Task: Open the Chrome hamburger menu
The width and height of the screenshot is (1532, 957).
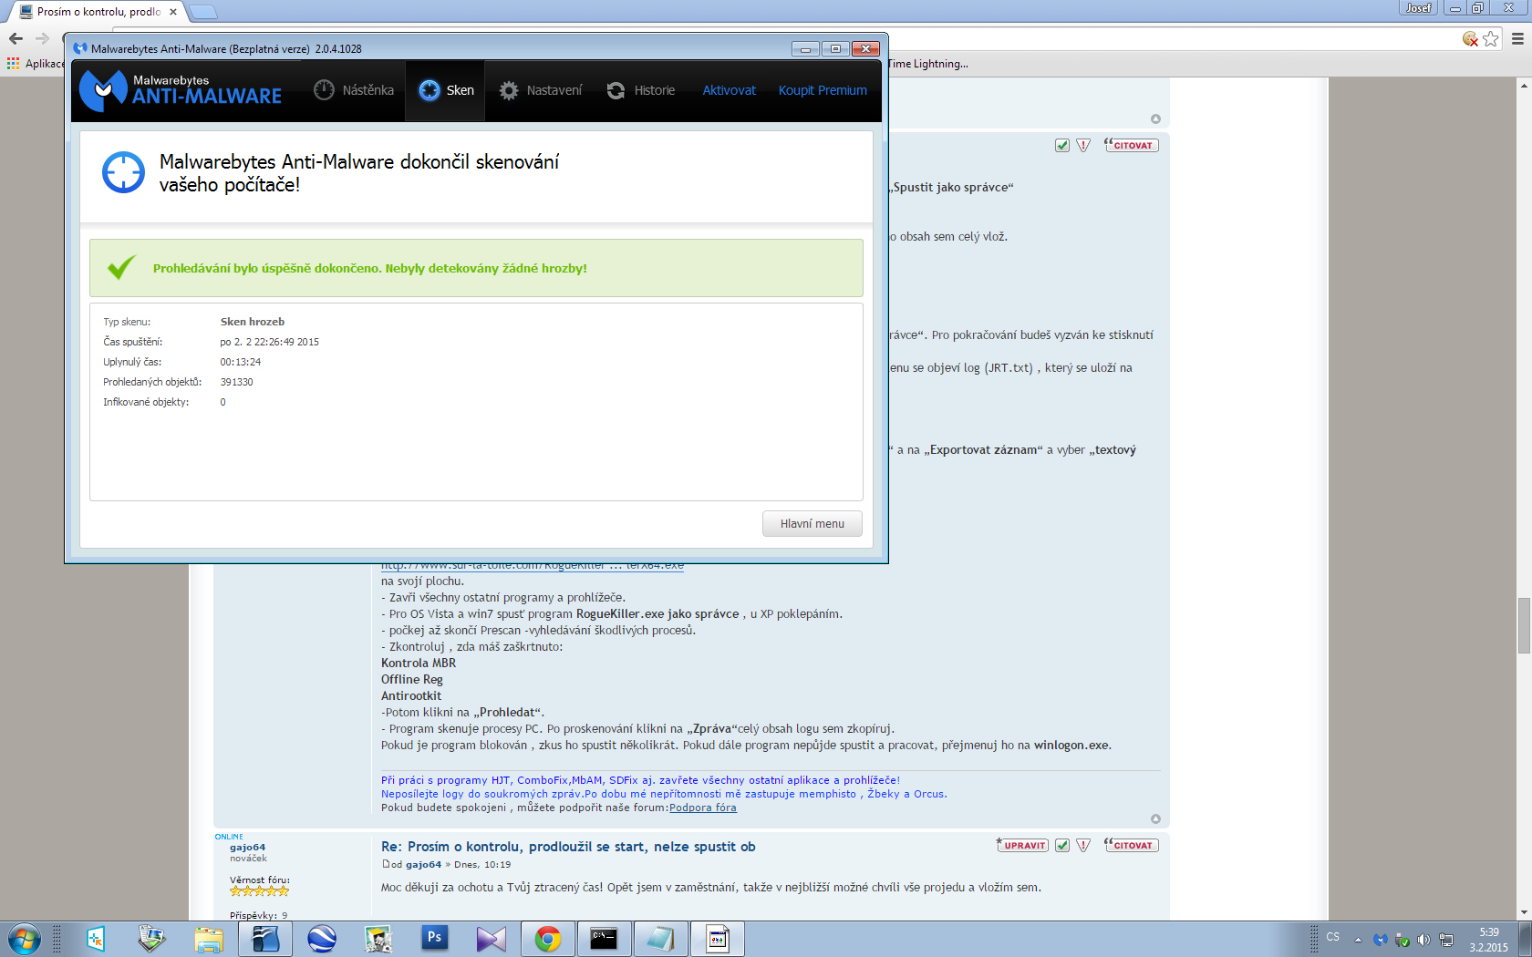Action: tap(1517, 38)
